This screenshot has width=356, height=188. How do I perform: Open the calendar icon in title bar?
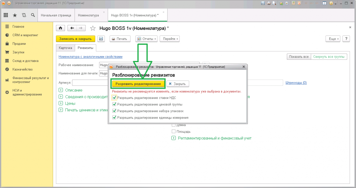299,3
